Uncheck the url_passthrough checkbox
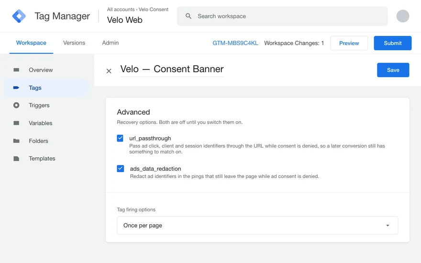This screenshot has height=263, width=421. 120,138
